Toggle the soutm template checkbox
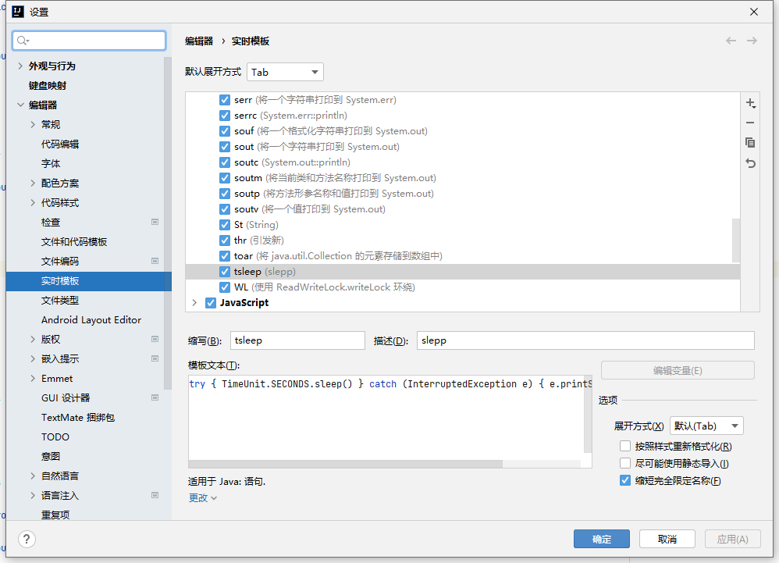 pyautogui.click(x=225, y=178)
